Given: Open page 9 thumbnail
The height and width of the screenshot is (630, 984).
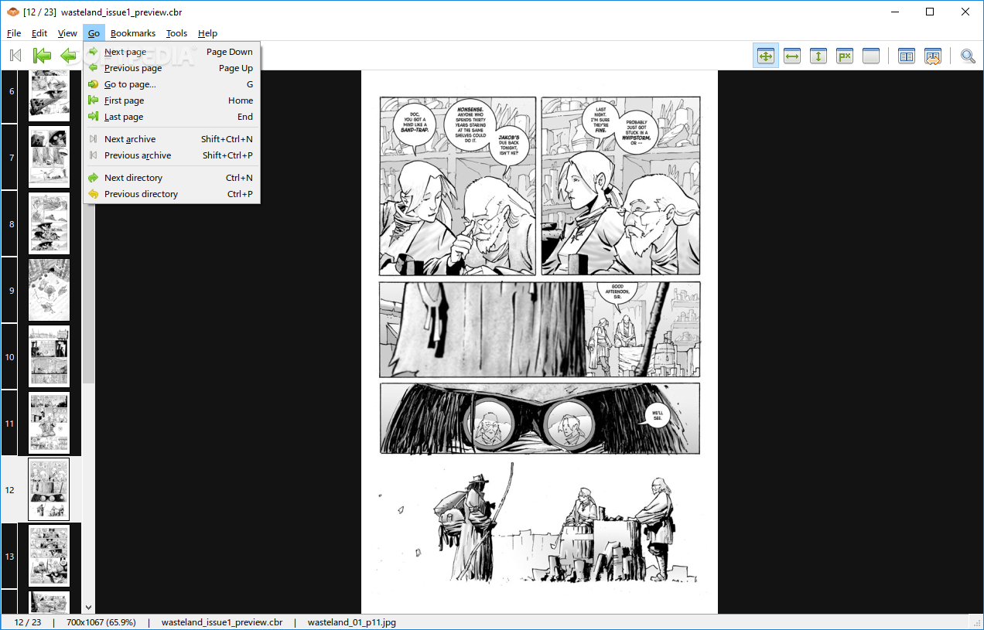Looking at the screenshot, I should 49,290.
